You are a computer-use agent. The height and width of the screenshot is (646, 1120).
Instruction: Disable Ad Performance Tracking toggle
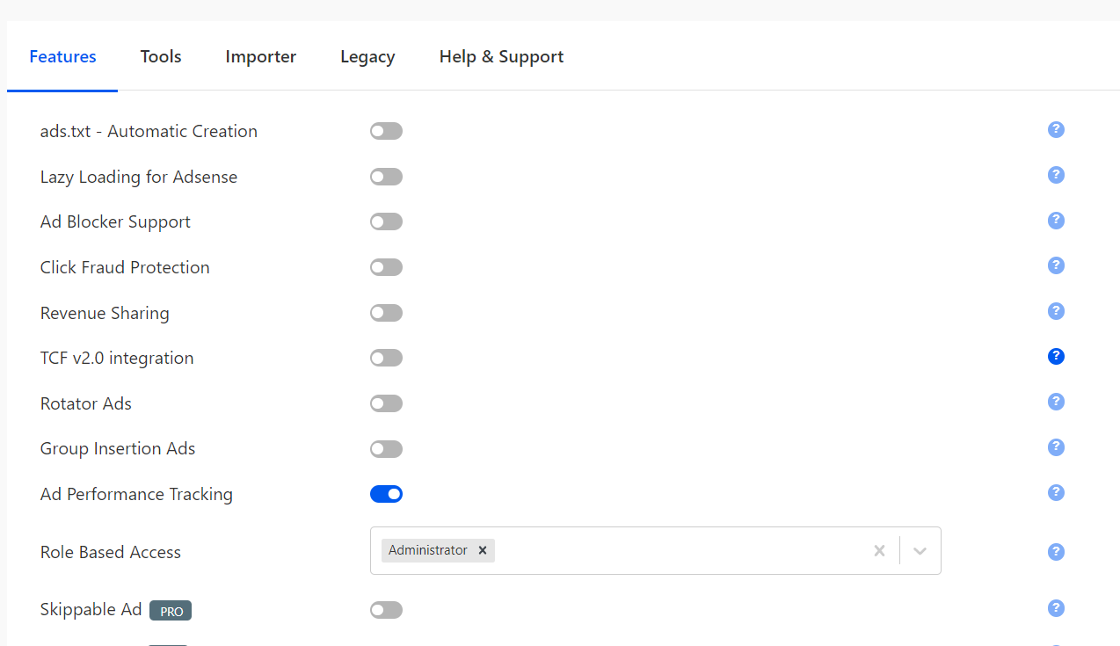386,494
